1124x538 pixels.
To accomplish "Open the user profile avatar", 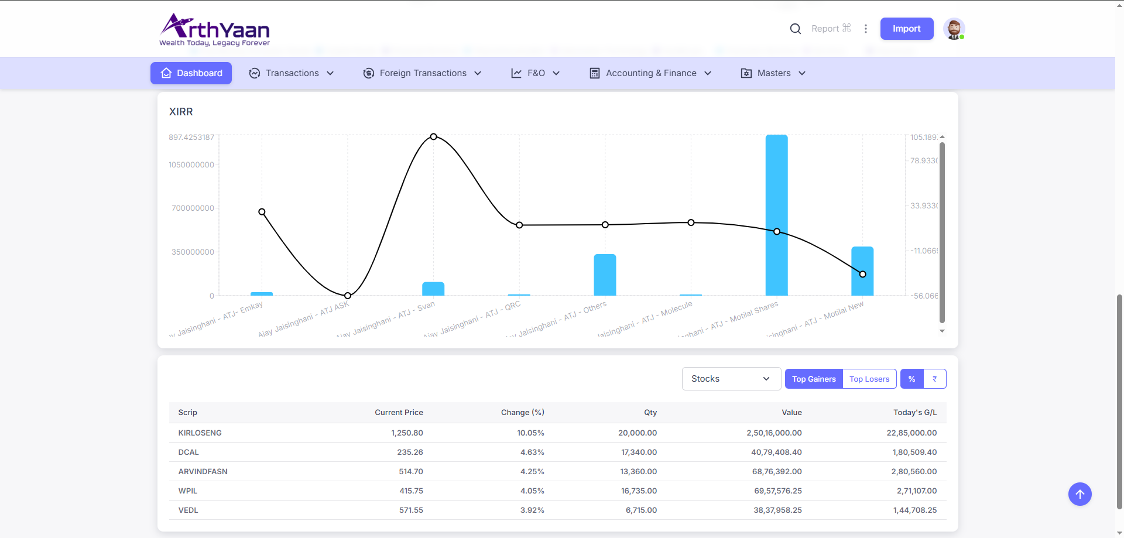I will (x=954, y=29).
